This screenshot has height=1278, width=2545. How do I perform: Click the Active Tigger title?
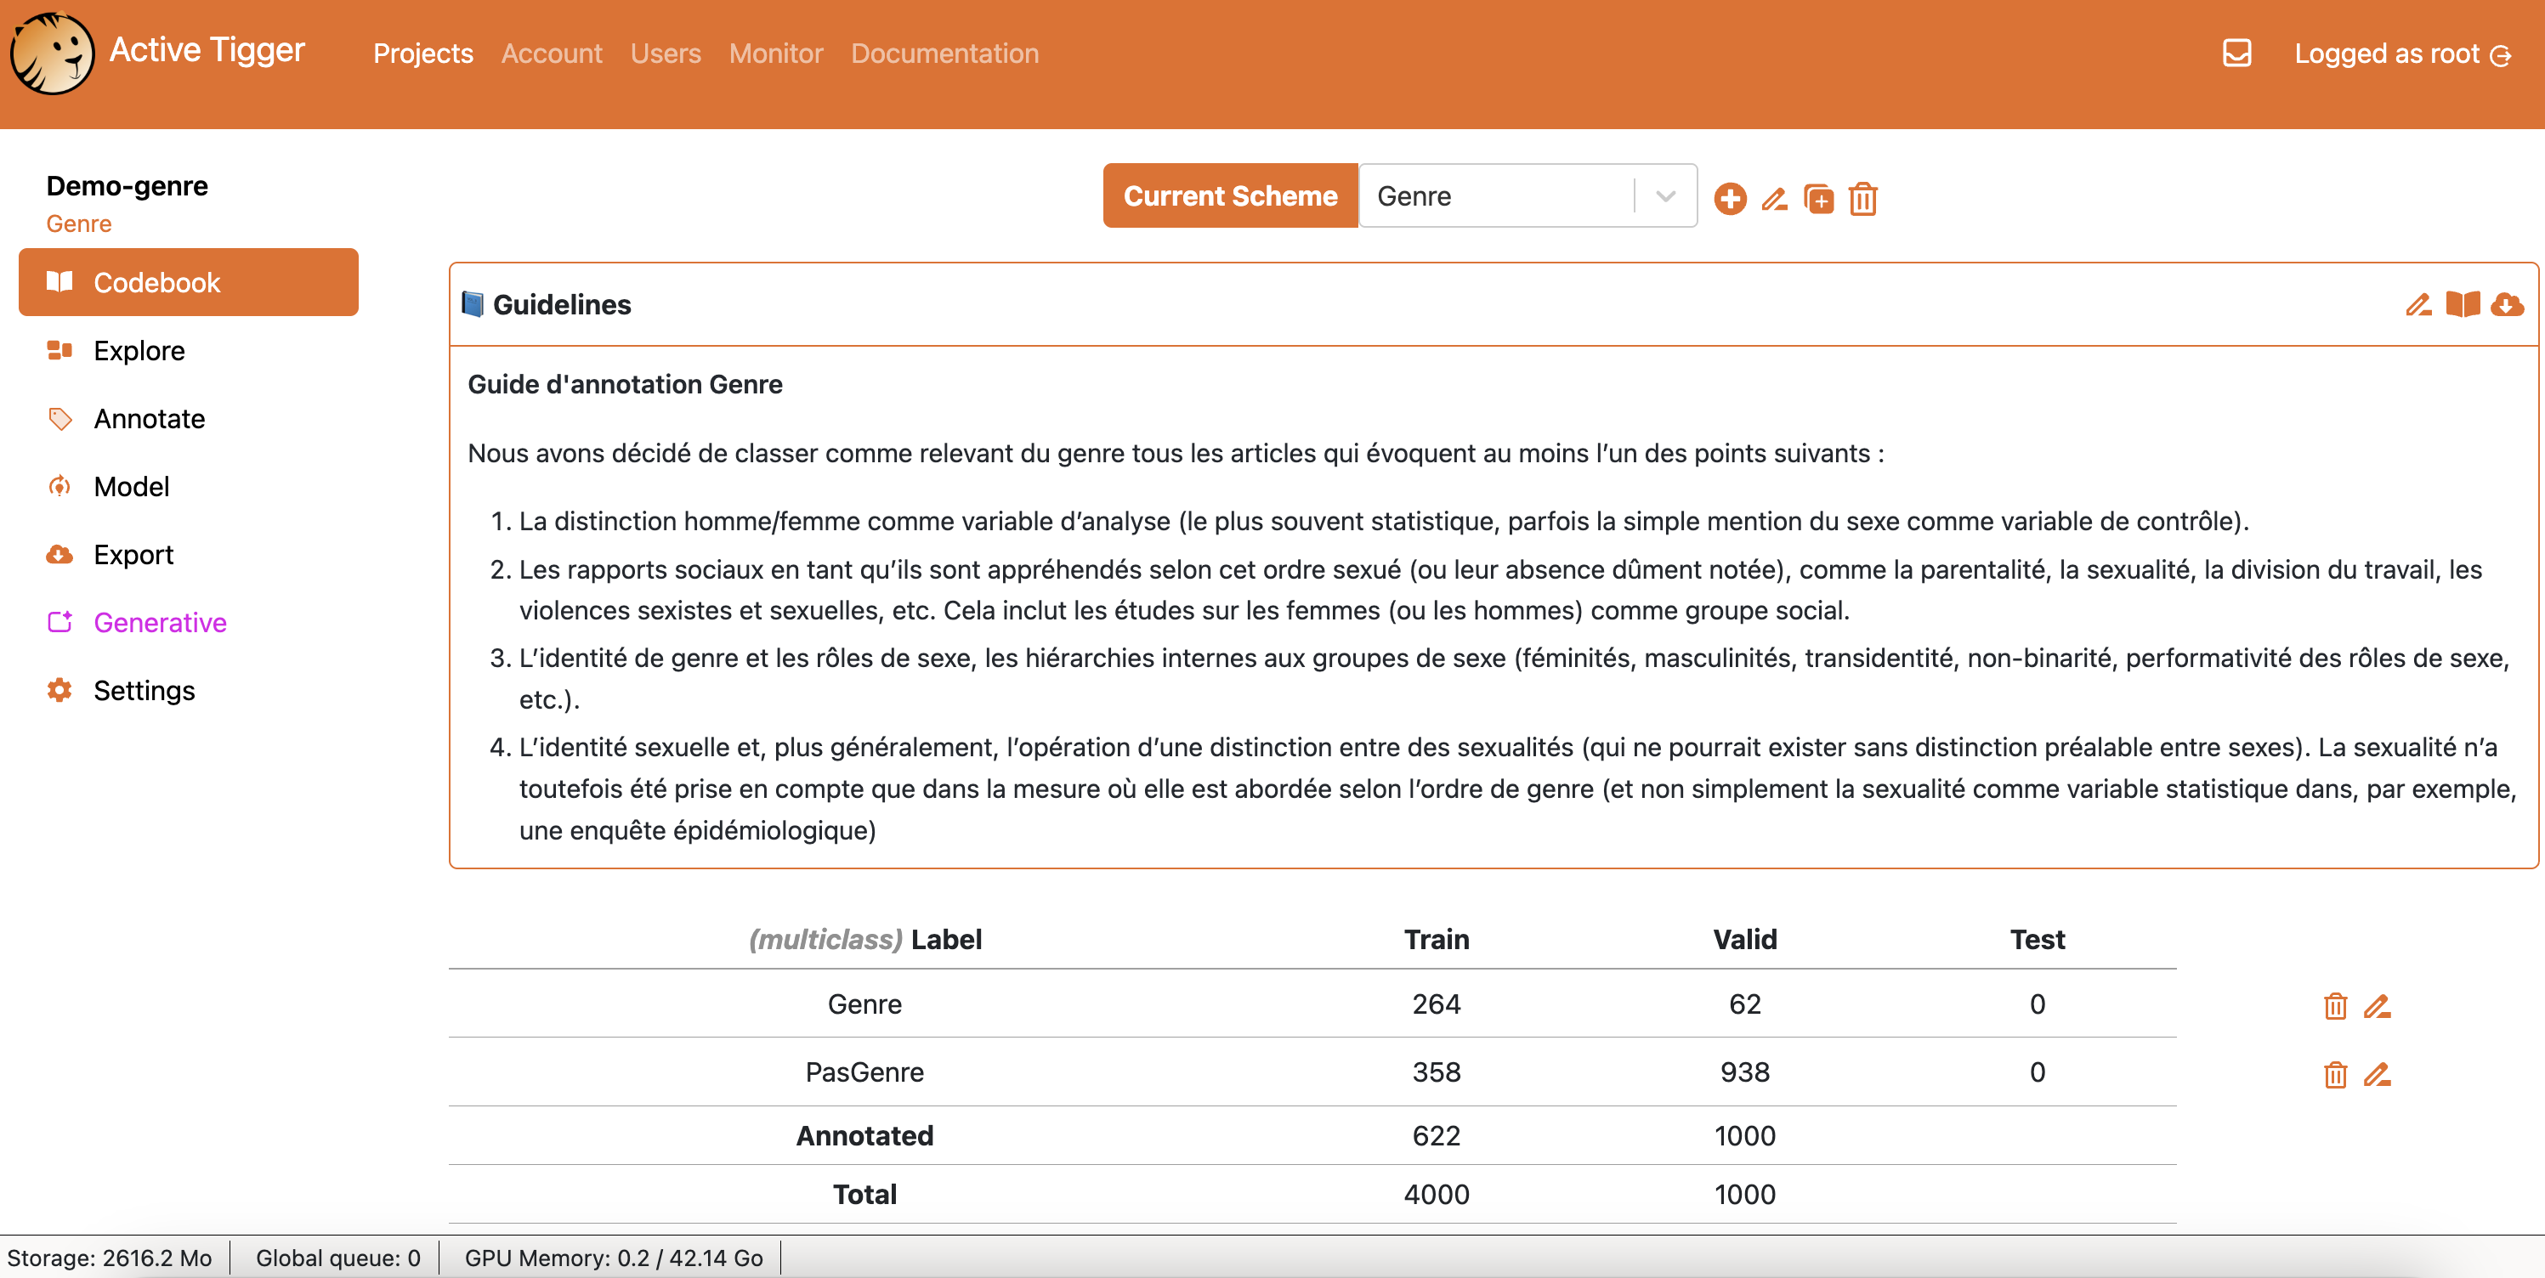click(x=207, y=50)
